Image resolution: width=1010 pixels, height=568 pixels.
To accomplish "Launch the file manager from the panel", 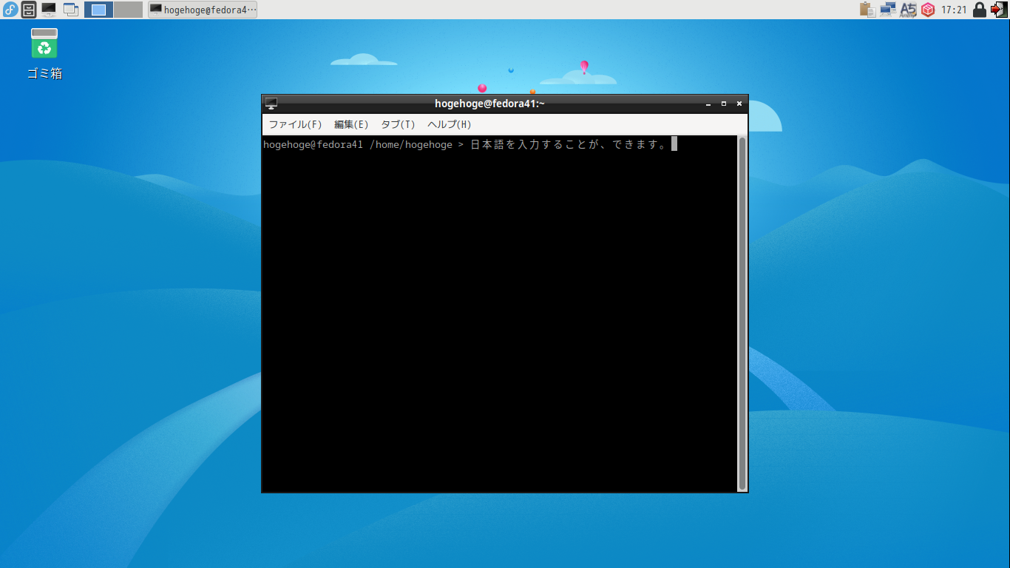I will pyautogui.click(x=29, y=10).
